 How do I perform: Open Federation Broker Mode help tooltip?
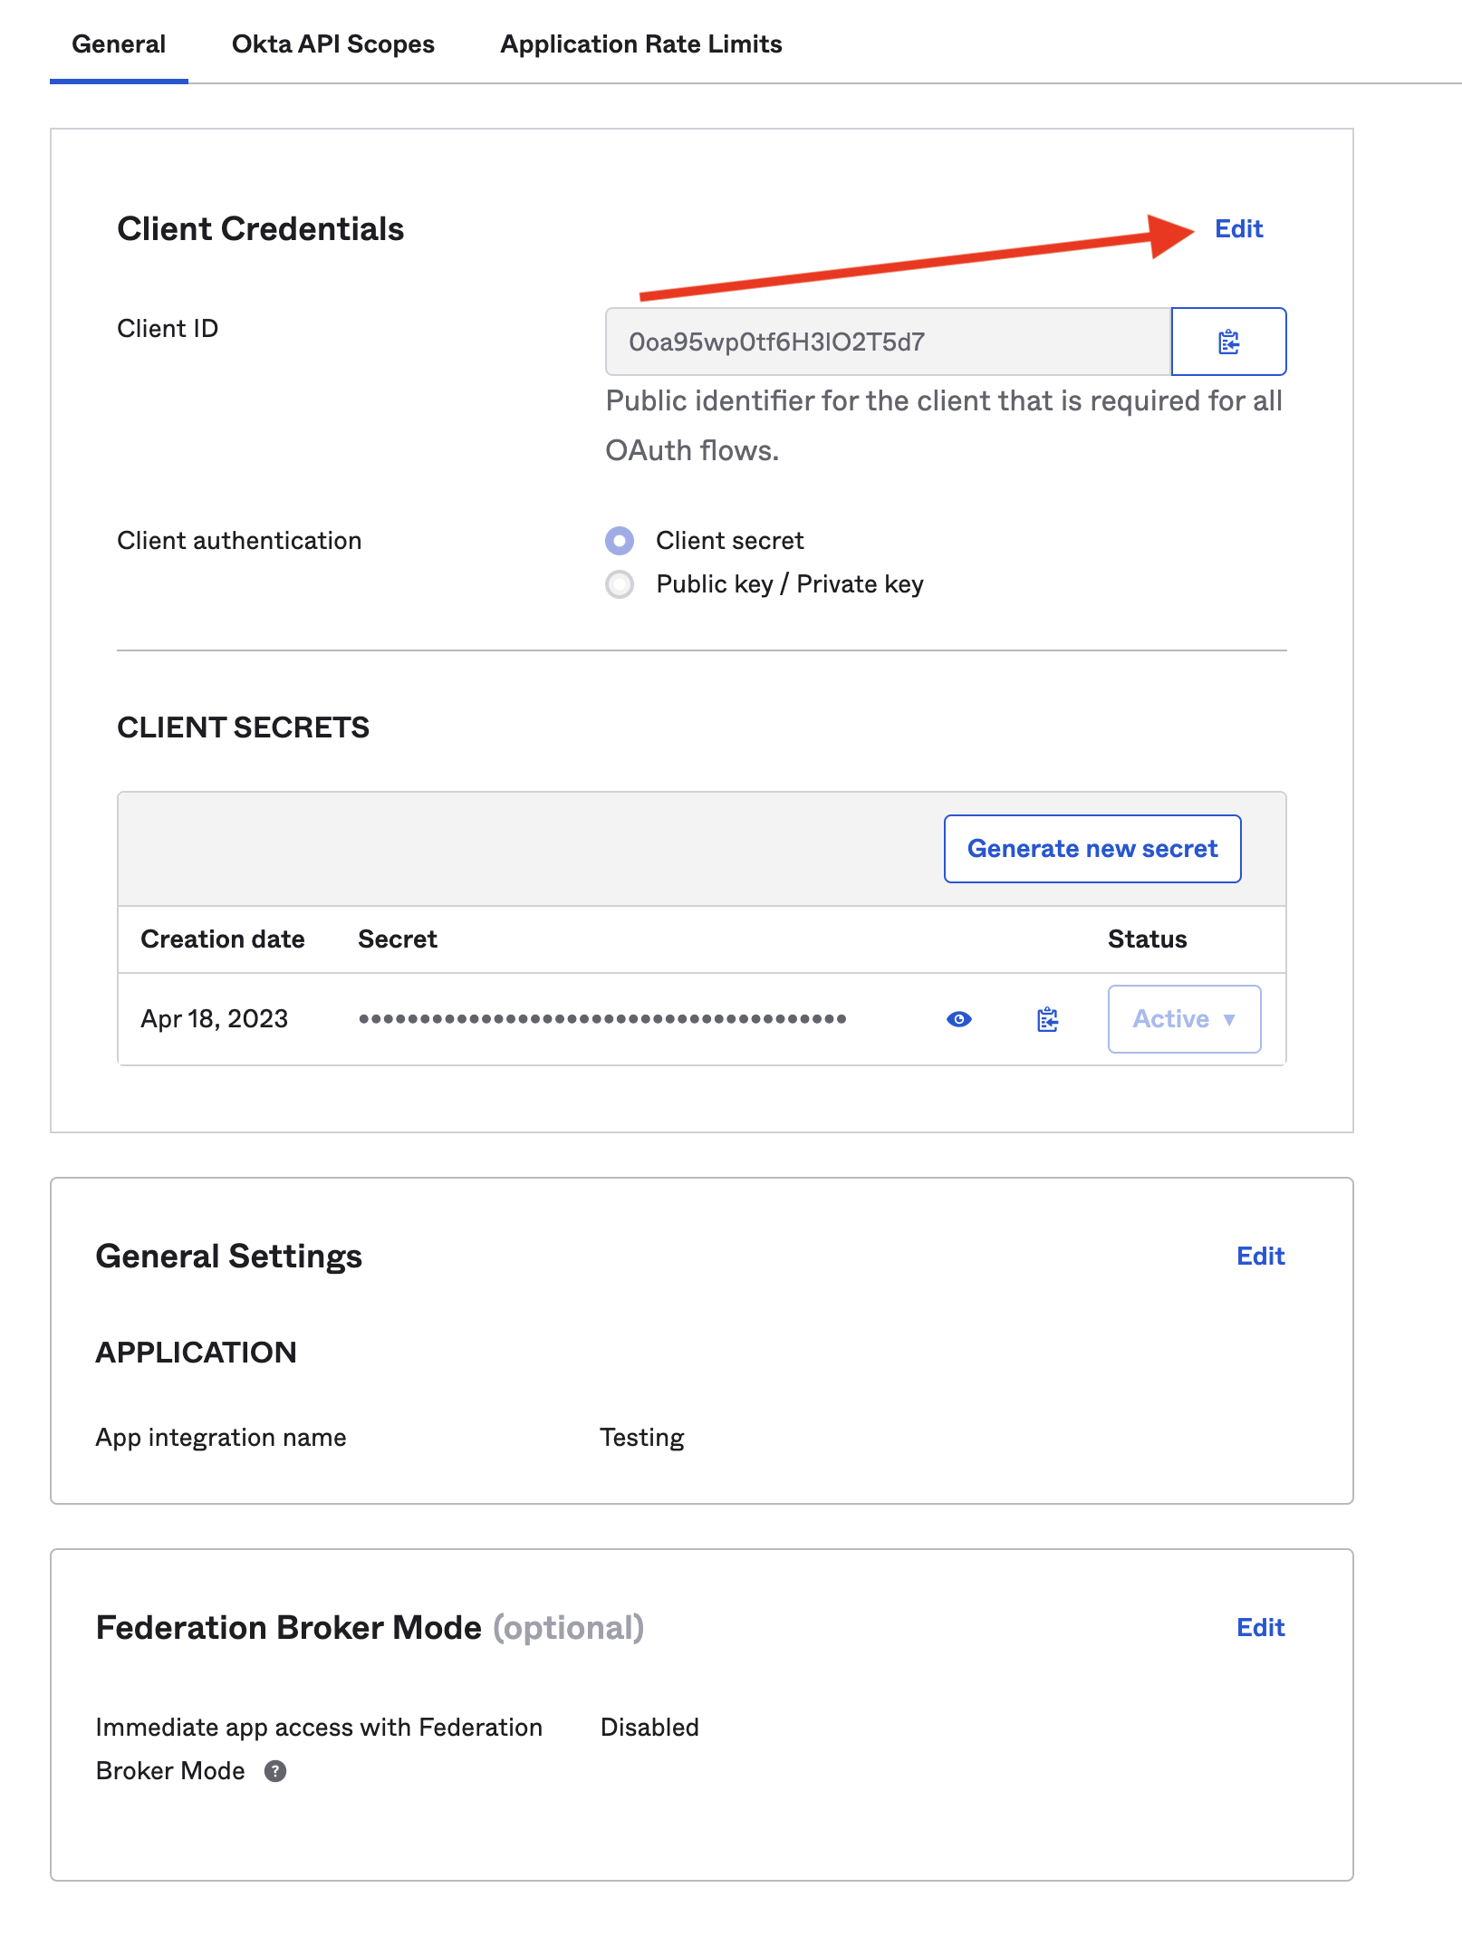pyautogui.click(x=275, y=1771)
